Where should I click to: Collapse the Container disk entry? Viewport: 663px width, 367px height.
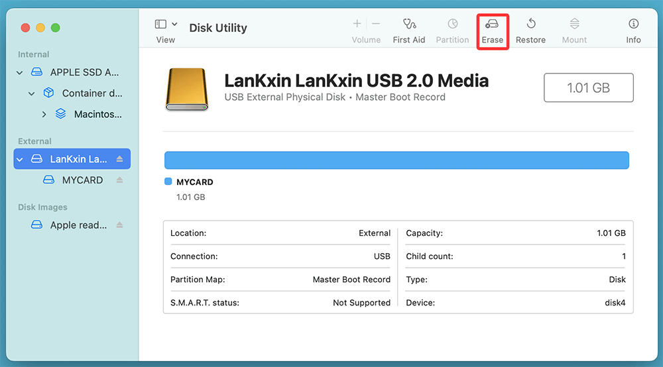[32, 93]
